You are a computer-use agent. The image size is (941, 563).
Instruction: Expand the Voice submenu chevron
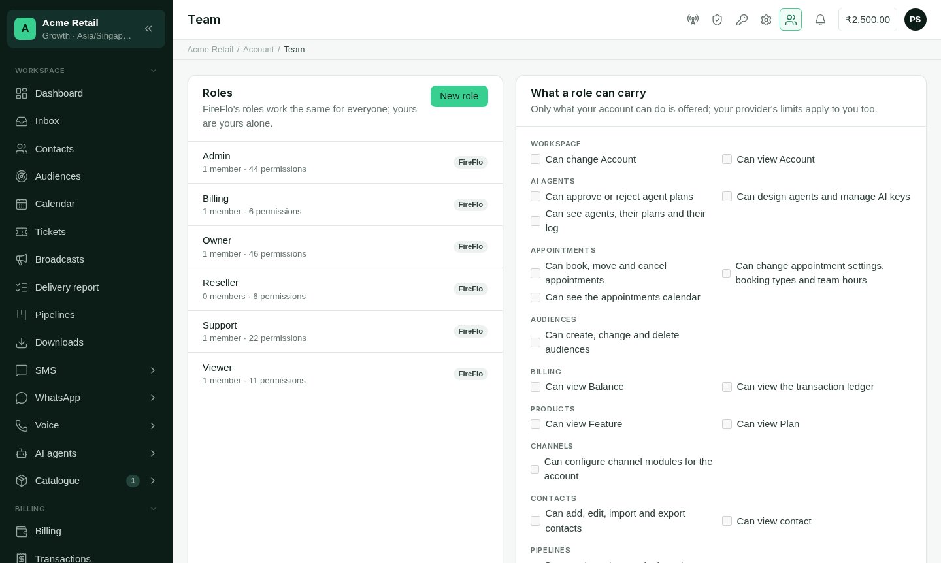(x=153, y=426)
